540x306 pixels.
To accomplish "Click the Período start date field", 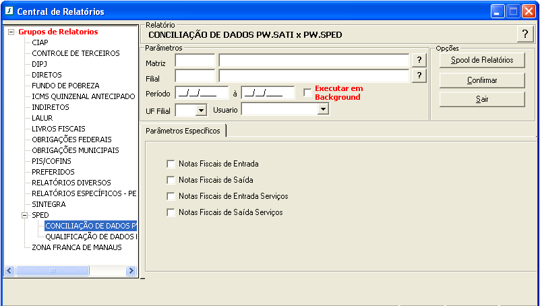I will click(x=196, y=93).
